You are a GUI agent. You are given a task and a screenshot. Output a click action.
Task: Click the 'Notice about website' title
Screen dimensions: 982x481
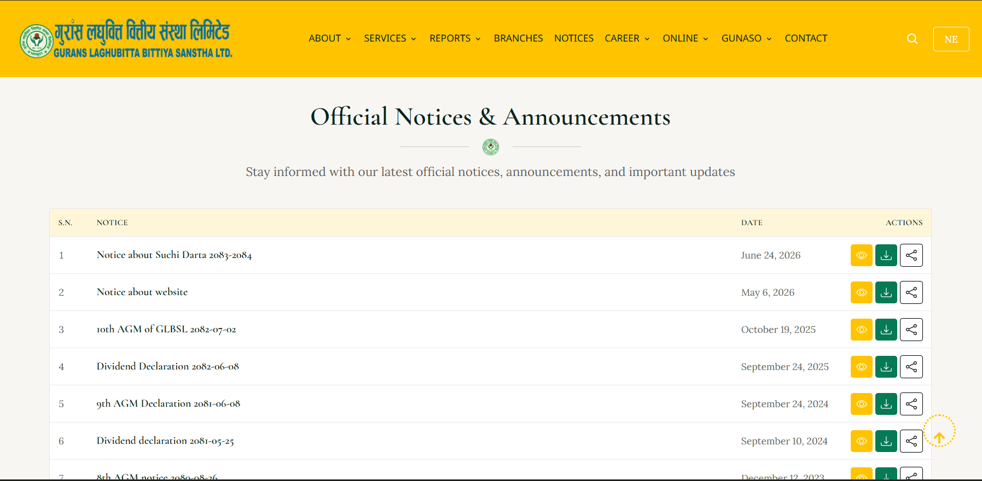point(142,292)
